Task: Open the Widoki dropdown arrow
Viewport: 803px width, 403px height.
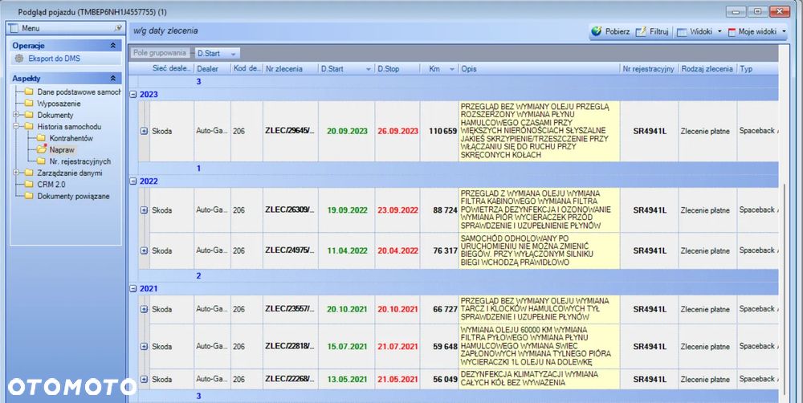Action: [719, 32]
